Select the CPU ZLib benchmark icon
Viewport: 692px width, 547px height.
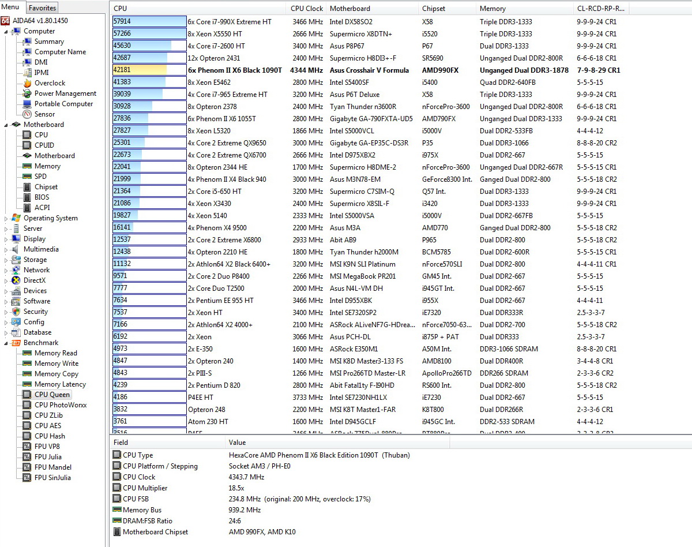27,415
